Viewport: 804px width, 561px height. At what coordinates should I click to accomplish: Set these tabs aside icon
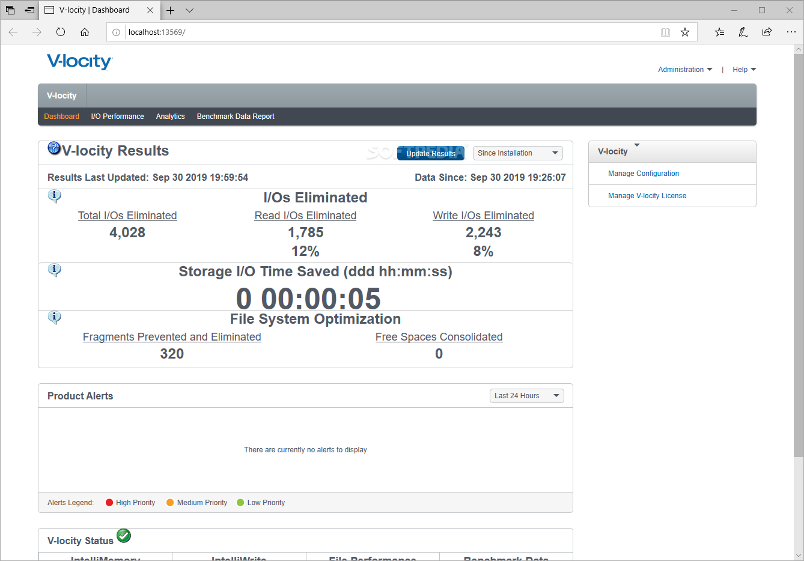(29, 10)
